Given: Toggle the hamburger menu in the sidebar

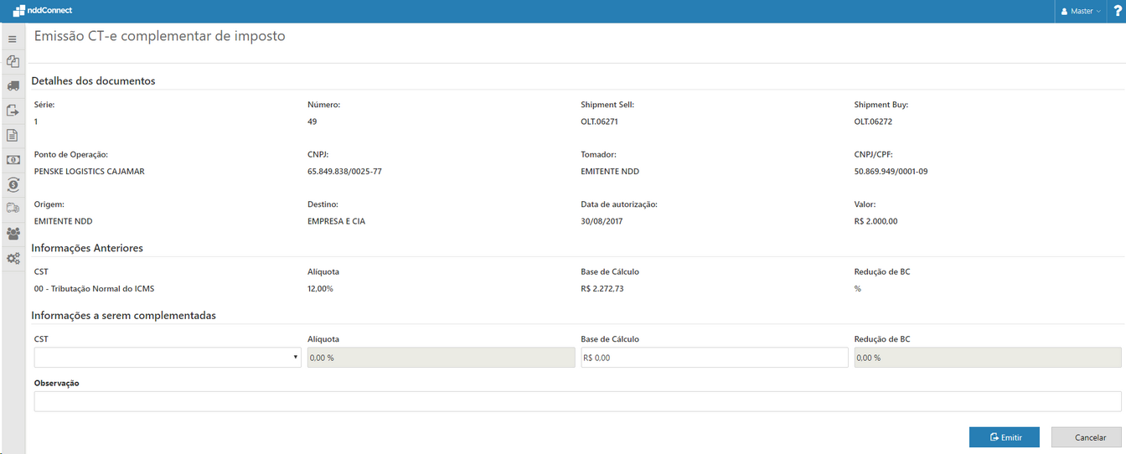Looking at the screenshot, I should pos(13,39).
